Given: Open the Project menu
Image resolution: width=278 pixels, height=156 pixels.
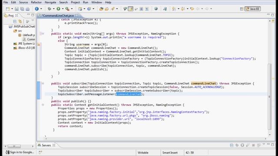Looking at the screenshot, I should pos(75,2).
